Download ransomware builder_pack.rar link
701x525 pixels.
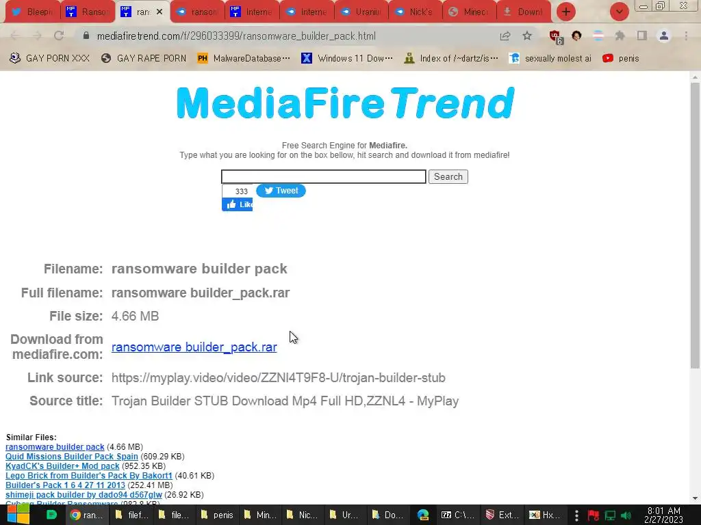pos(194,347)
